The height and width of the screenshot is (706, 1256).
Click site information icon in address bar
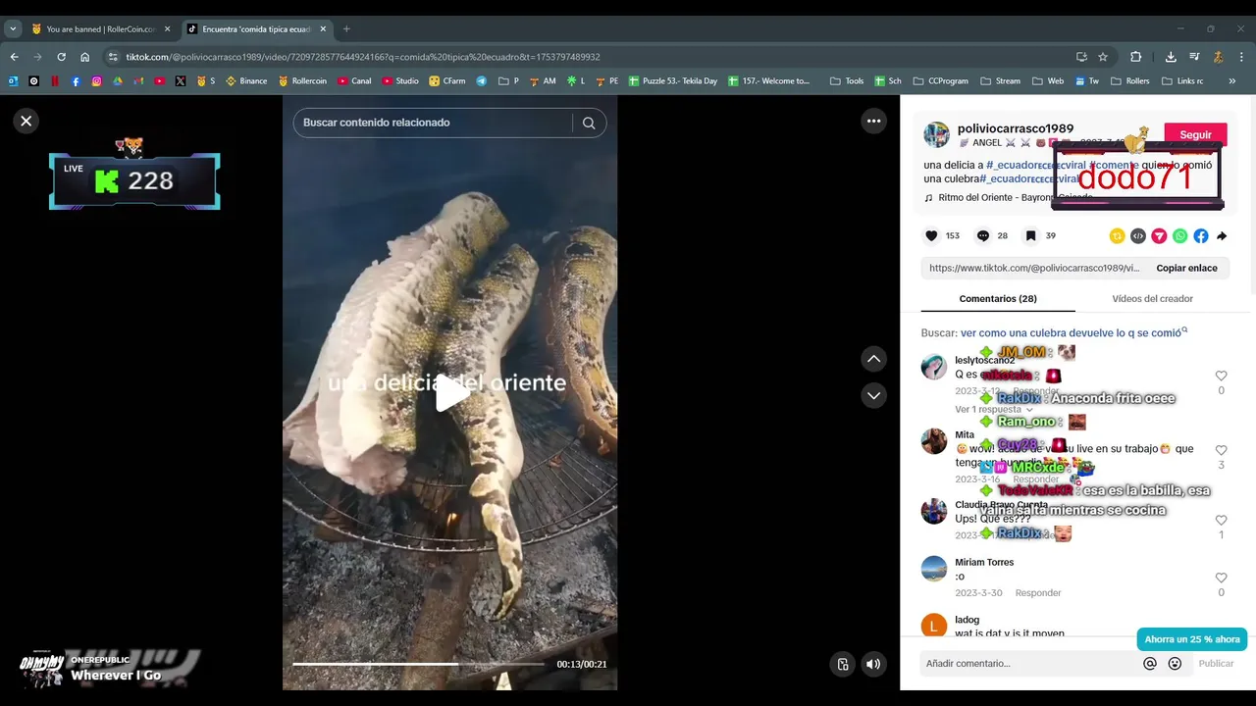click(x=113, y=57)
